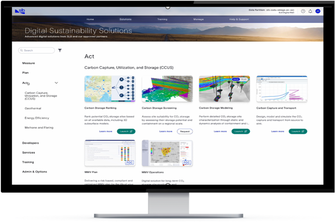Click the Search input field

pos(36,51)
